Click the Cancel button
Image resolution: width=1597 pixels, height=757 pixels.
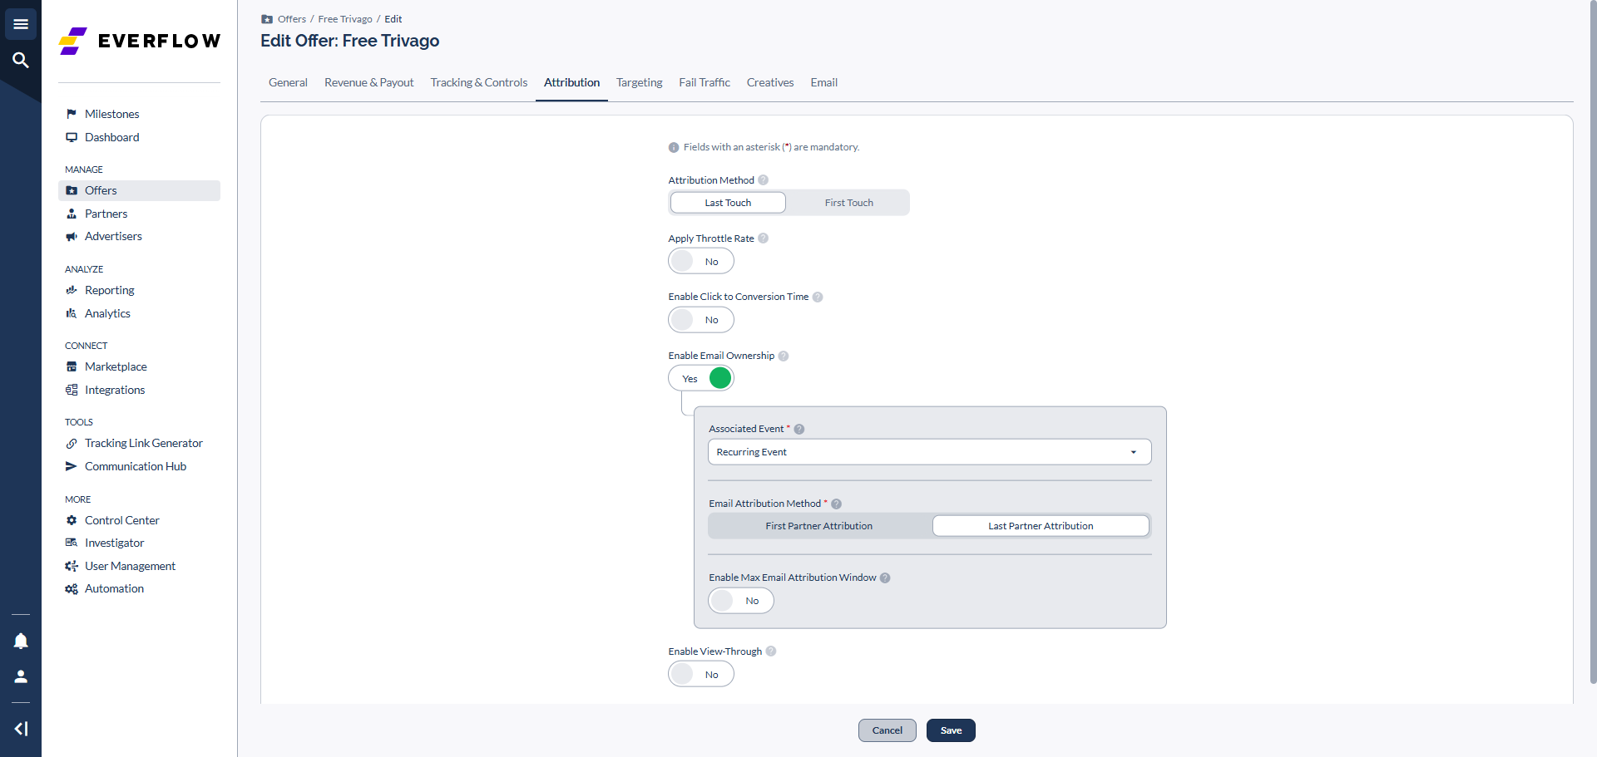tap(887, 730)
